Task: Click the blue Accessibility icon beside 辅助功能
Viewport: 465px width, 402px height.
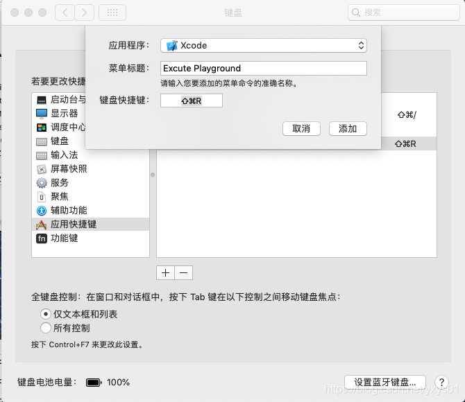Action: pyautogui.click(x=42, y=211)
